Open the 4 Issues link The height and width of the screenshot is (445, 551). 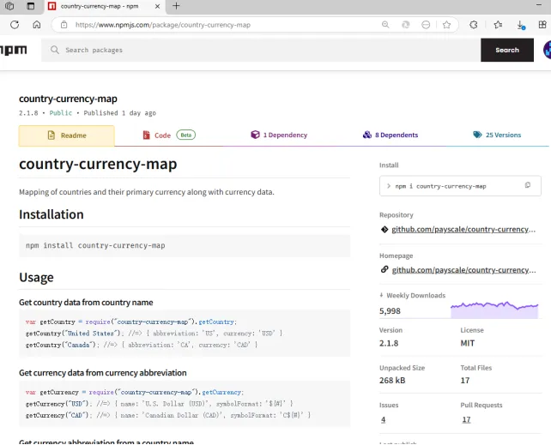coord(383,420)
